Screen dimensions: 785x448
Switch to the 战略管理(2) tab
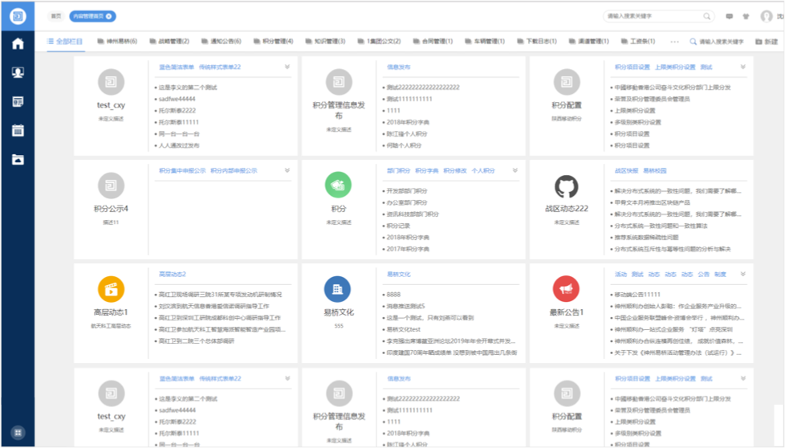pyautogui.click(x=169, y=41)
